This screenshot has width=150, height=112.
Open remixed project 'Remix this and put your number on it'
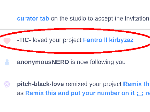pyautogui.click(x=88, y=93)
